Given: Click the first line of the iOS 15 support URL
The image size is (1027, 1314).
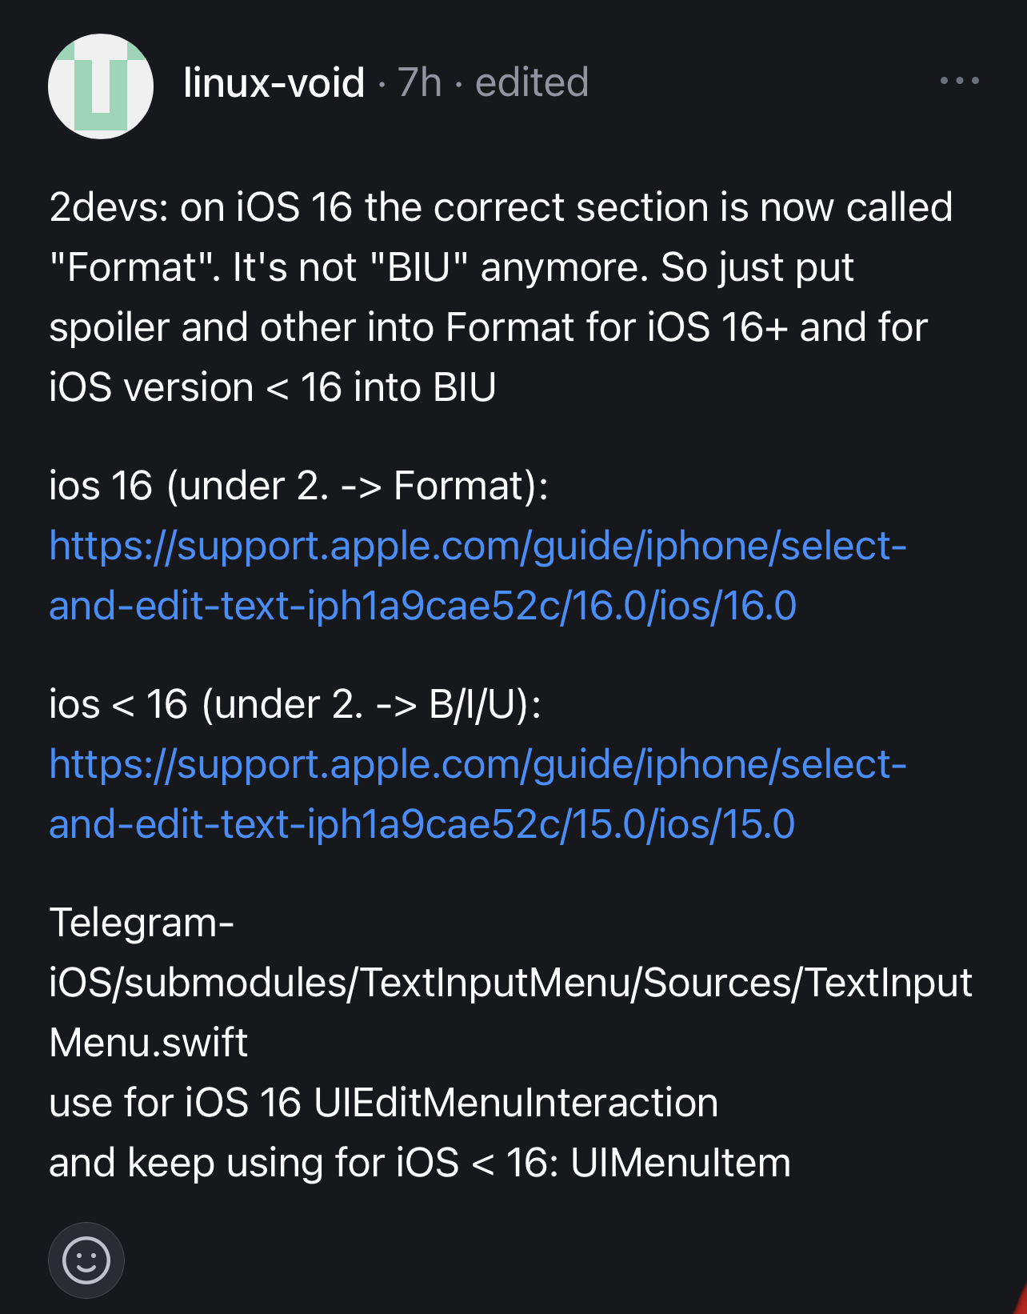Looking at the screenshot, I should point(478,764).
